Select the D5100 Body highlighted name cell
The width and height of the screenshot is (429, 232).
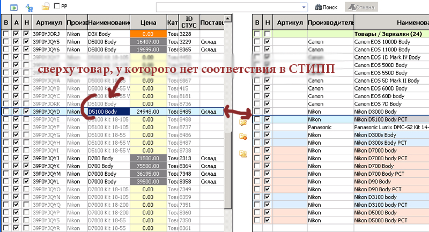click(109, 111)
